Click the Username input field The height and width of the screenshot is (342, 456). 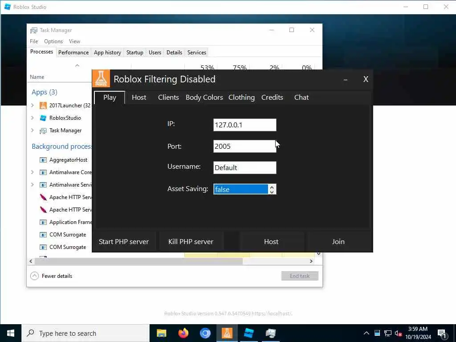click(x=244, y=168)
